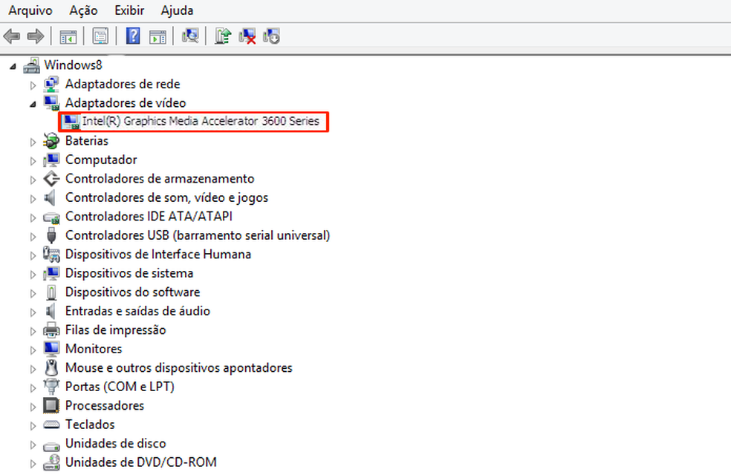Click the USB plug icon for Controladores USB
Viewport: 731px width, 475px height.
click(51, 235)
